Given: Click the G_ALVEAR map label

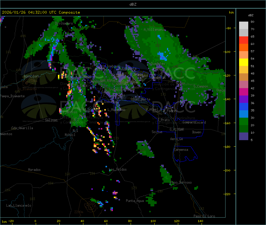Looking at the screenshot, I should click(177, 130).
